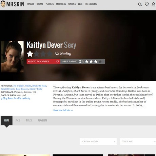Click the large white nudity rating star
156x156 pixels.
click(x=30, y=54)
